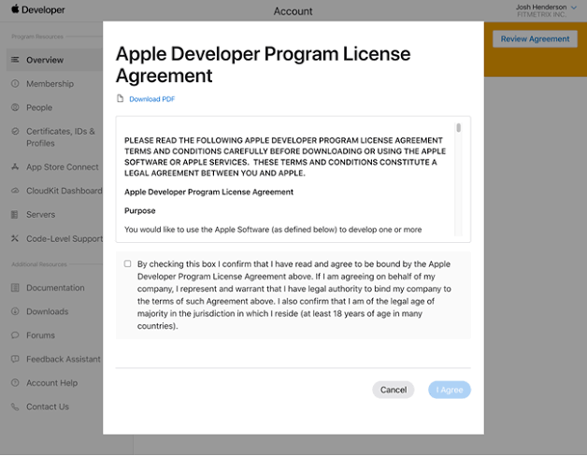Click the Code-Level Support label
Image resolution: width=587 pixels, height=456 pixels.
click(64, 239)
